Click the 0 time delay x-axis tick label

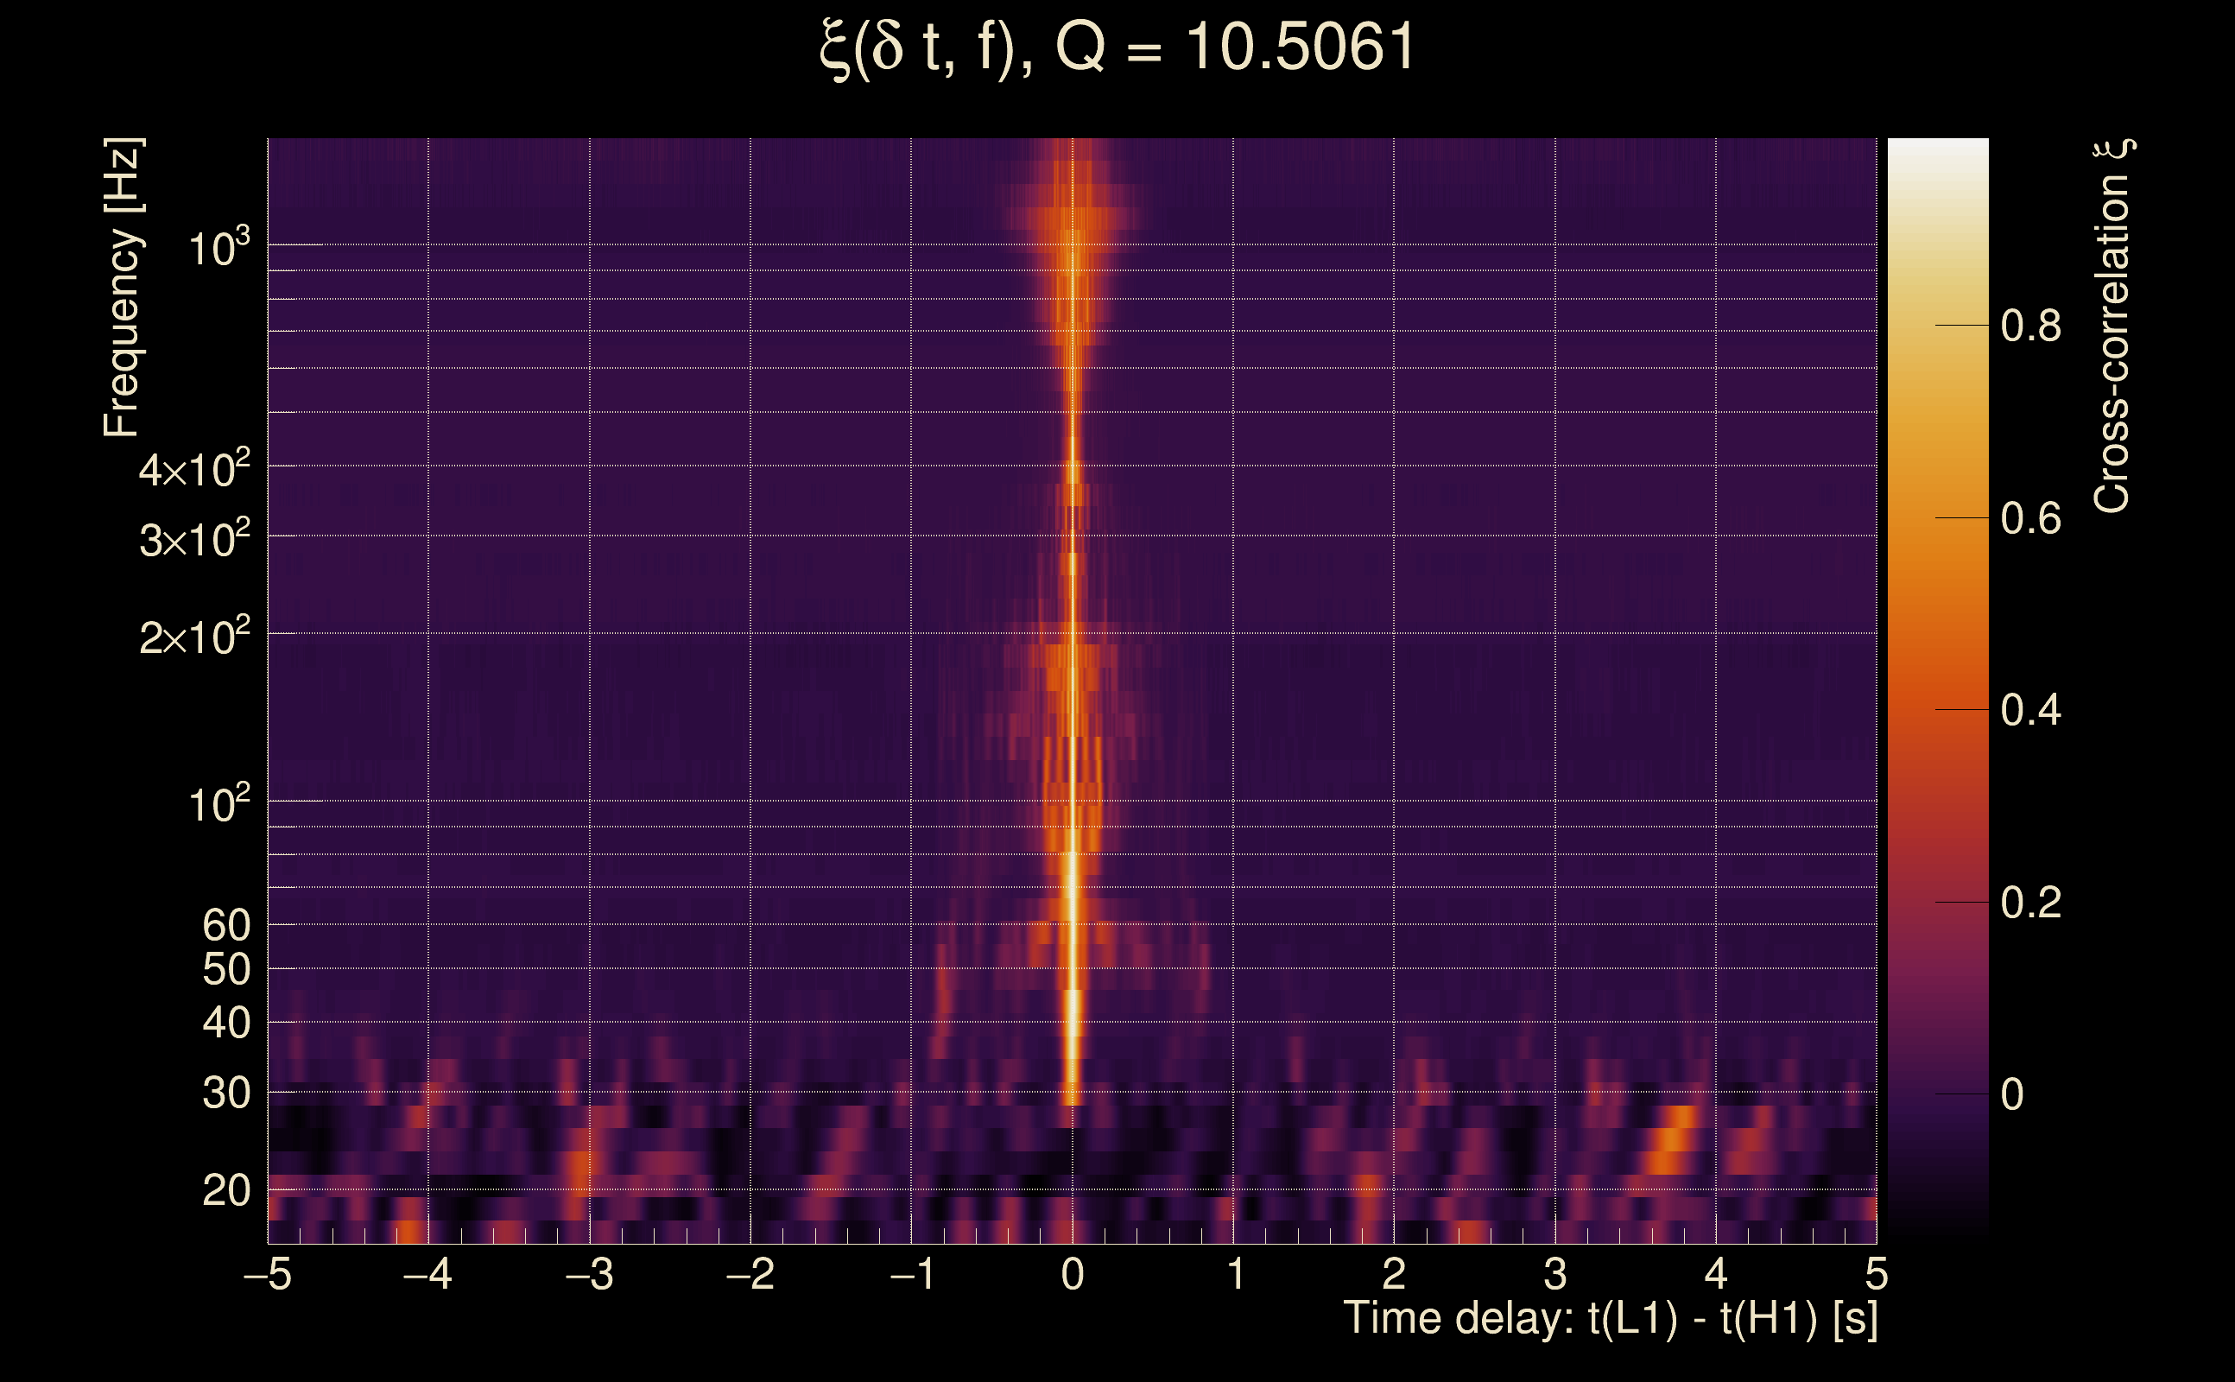[x=1073, y=1274]
